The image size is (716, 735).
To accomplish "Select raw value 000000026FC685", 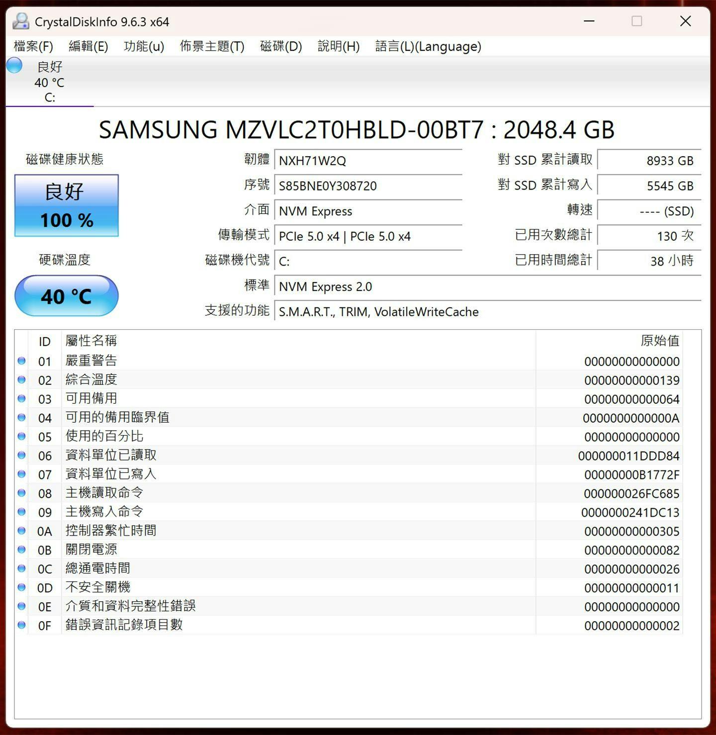I will coord(631,494).
